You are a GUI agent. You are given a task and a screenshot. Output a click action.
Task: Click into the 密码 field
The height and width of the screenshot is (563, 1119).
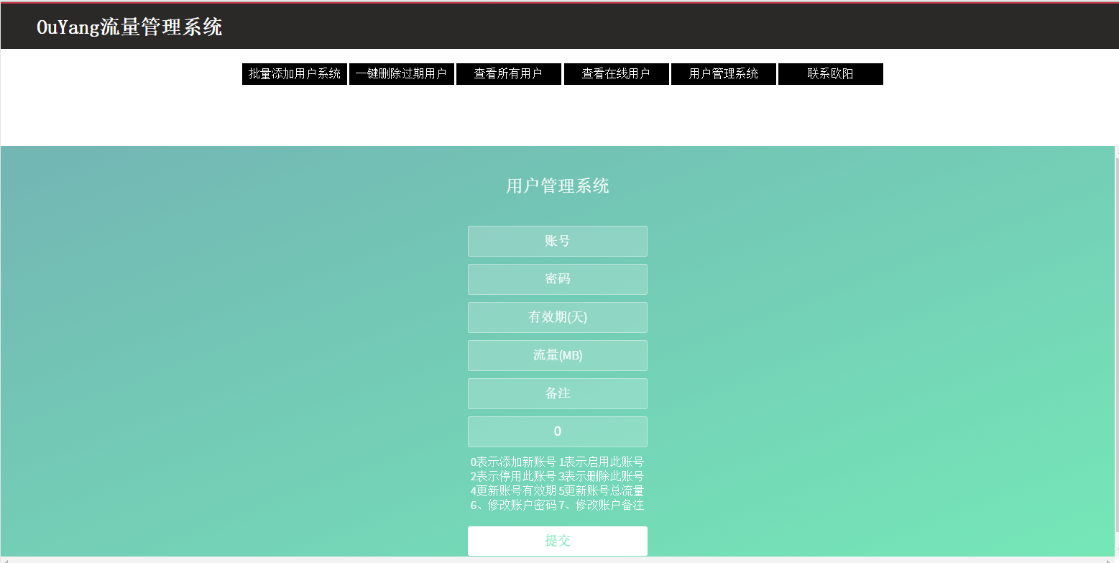(557, 279)
